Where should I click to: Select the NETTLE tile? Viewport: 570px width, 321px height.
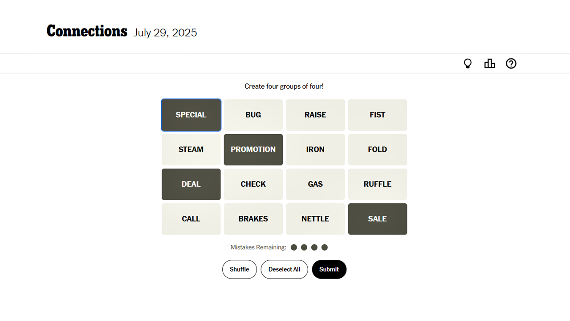315,219
